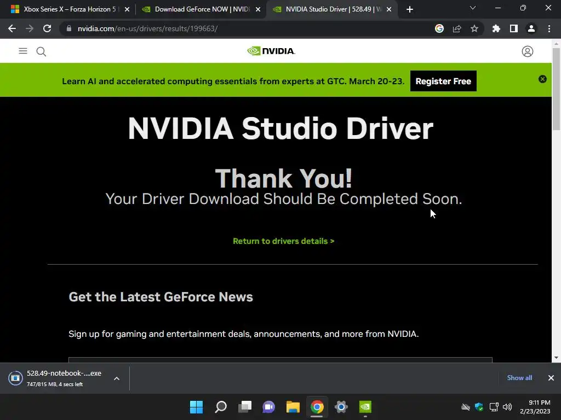Close the NVIDIA Studio Driver tab

(389, 9)
